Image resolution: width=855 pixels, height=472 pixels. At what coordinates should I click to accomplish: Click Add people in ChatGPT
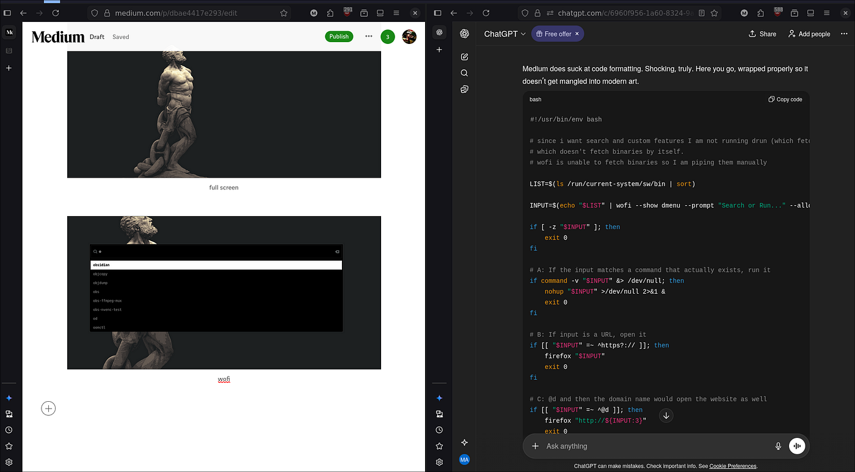coord(809,34)
